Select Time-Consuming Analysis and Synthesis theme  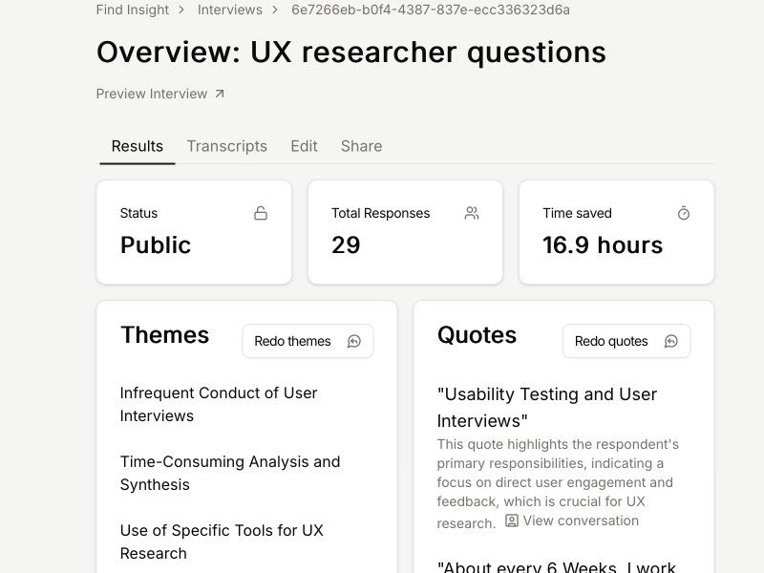pos(230,473)
